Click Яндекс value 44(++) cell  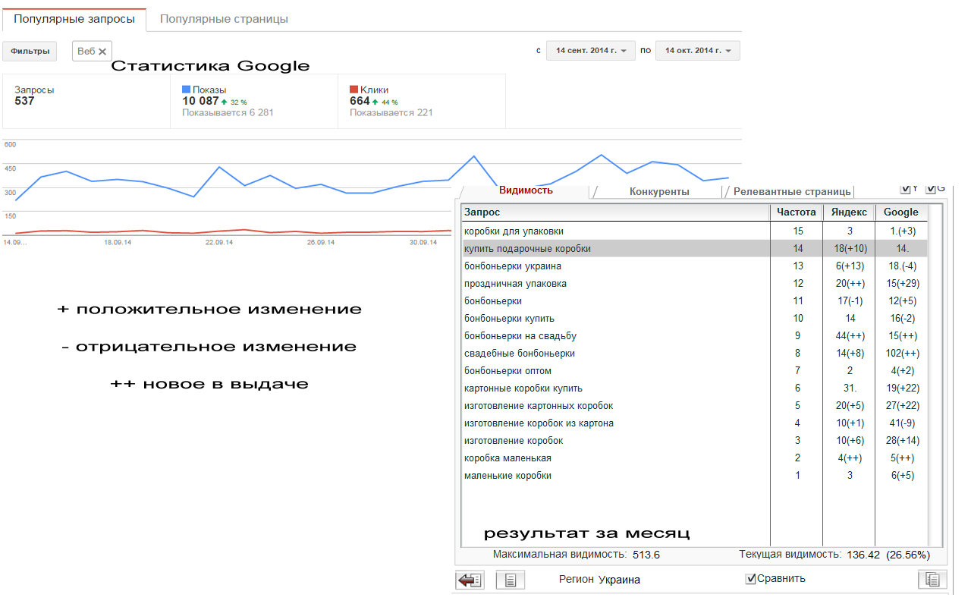coord(850,335)
